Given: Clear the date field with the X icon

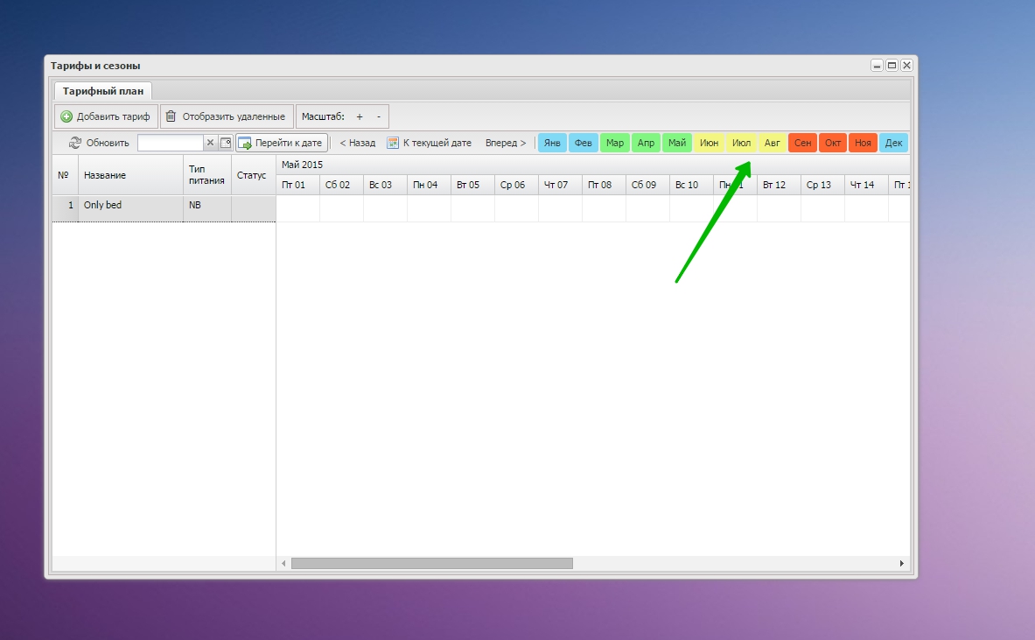Looking at the screenshot, I should pyautogui.click(x=210, y=143).
